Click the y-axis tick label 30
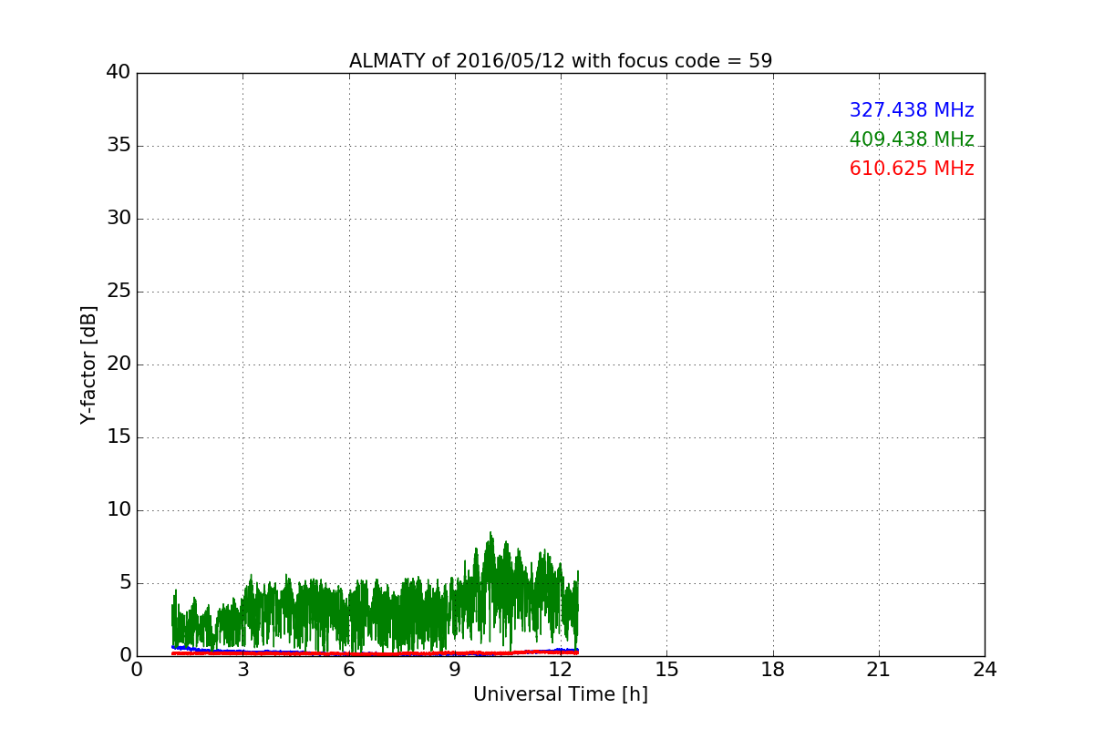This screenshot has width=1094, height=729. click(x=119, y=219)
